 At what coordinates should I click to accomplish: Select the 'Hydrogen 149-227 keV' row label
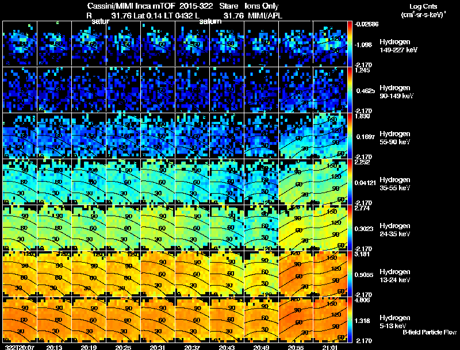pos(398,46)
